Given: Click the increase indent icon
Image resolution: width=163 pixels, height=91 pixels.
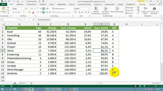Looking at the screenshot, I should [x=50, y=12].
